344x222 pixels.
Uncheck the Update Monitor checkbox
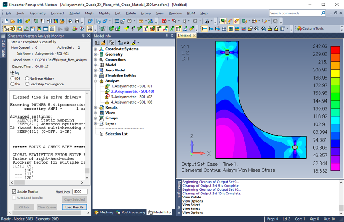pyautogui.click(x=14, y=192)
